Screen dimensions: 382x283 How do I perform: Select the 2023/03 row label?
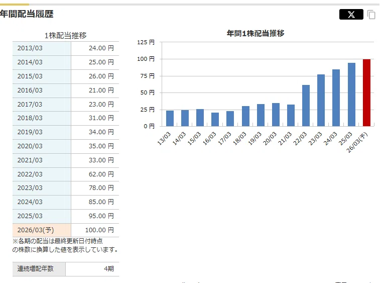click(30, 188)
